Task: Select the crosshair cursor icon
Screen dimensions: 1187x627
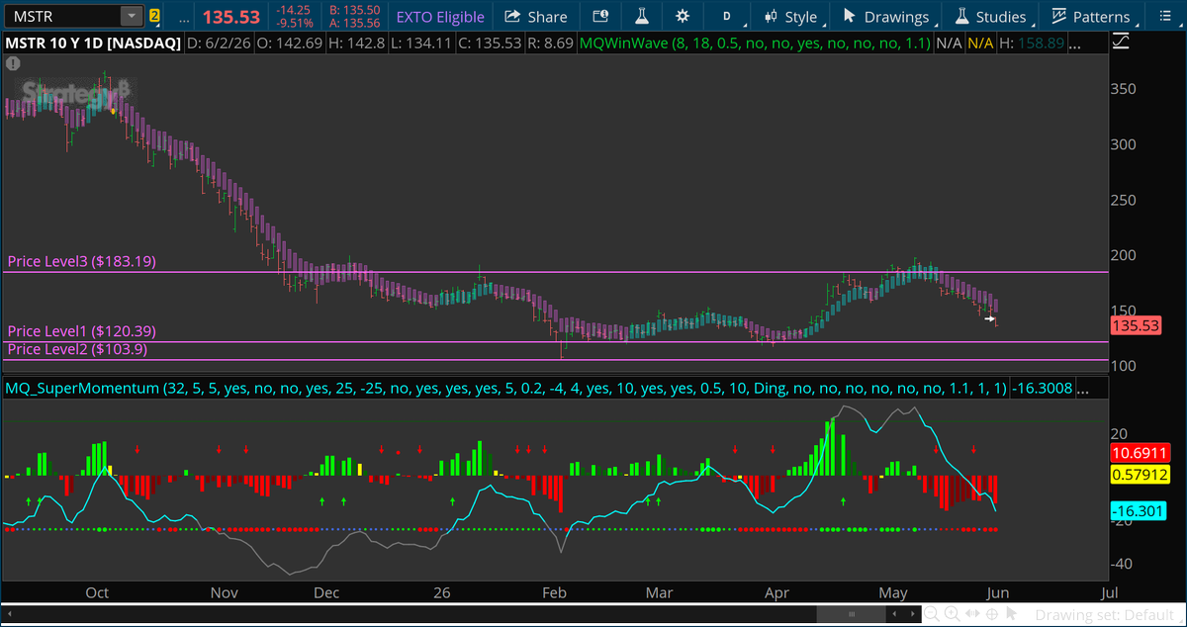Action: (992, 614)
